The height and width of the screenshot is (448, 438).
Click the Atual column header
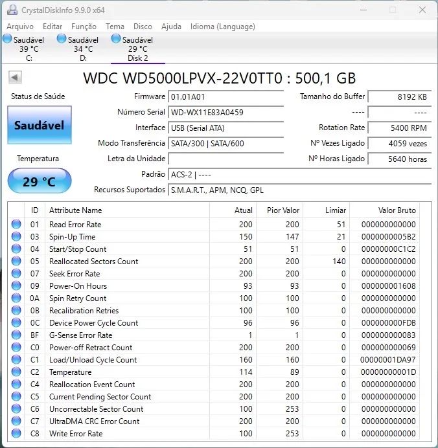pos(233,210)
